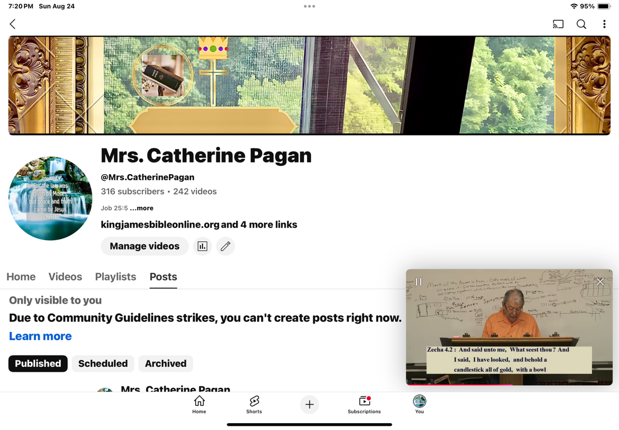Screen dimensions: 619x430
Task: Tap the mini player video thumbnail
Action: [x=509, y=327]
